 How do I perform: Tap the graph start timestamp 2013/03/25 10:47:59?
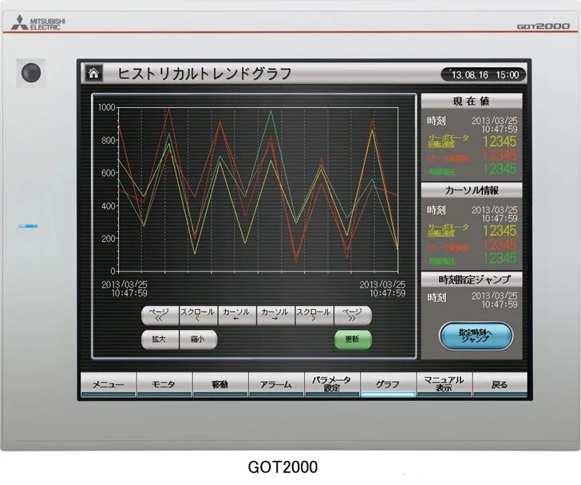125,288
